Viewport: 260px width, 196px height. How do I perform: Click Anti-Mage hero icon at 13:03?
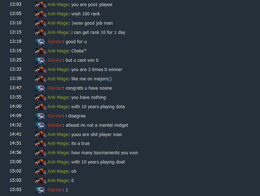click(x=41, y=5)
